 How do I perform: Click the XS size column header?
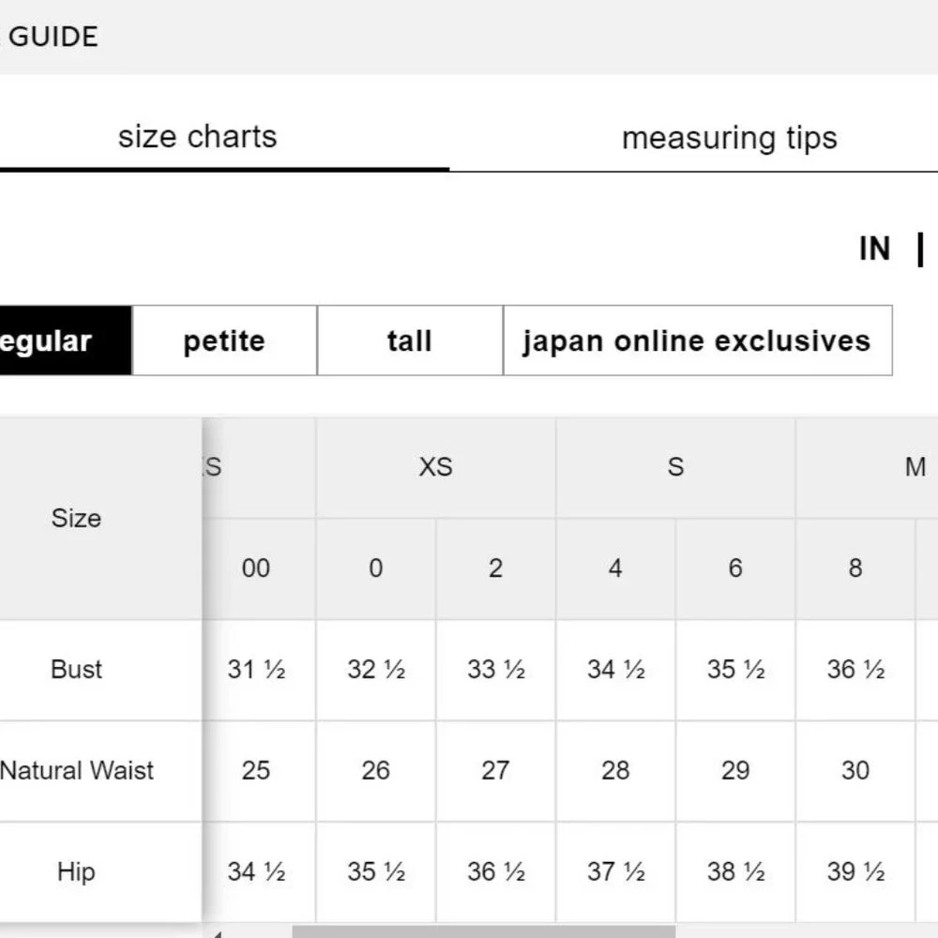pyautogui.click(x=435, y=467)
